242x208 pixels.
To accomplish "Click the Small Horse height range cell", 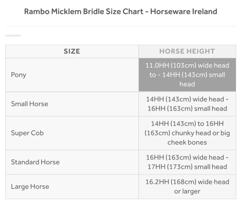I will click(x=187, y=104).
